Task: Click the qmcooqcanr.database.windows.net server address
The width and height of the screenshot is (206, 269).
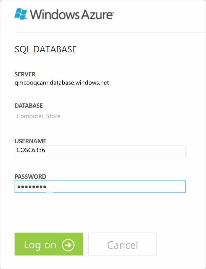Action: pyautogui.click(x=62, y=82)
